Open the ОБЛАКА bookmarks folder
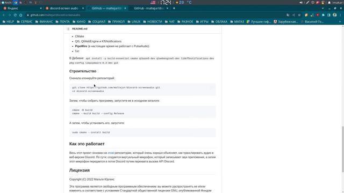344x193 pixels. coord(219,21)
